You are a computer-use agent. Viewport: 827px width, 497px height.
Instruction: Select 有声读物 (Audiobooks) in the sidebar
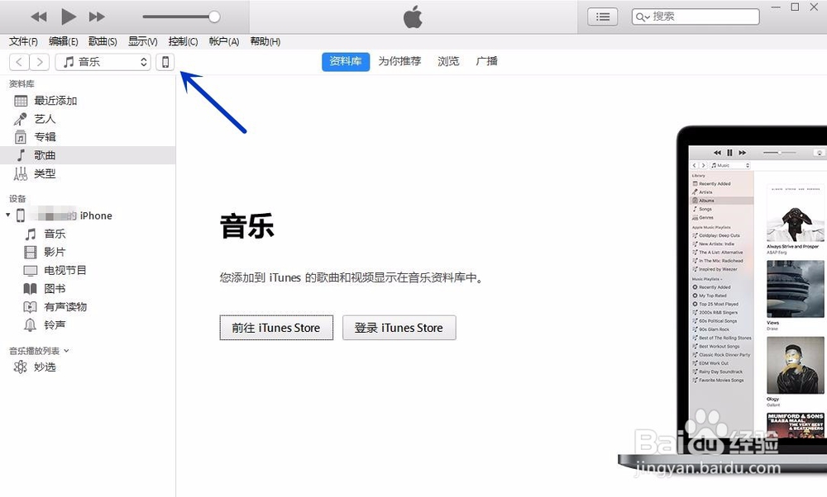[x=62, y=306]
